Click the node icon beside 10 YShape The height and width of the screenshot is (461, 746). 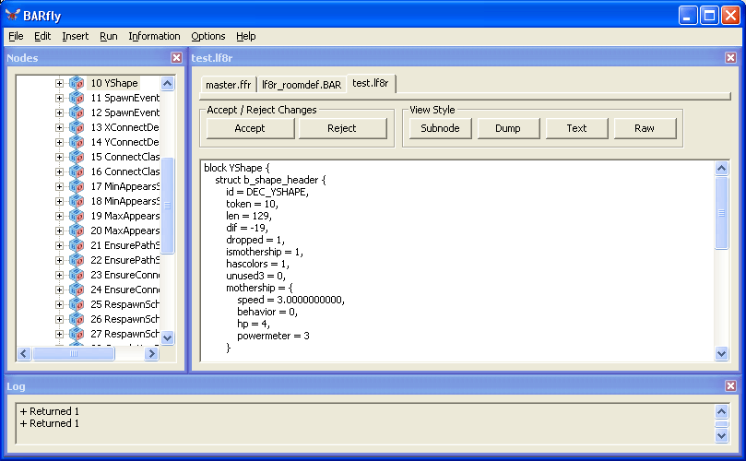(77, 83)
